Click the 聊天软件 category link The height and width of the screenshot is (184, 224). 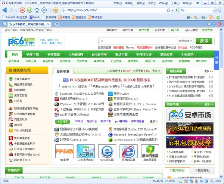pyautogui.click(x=14, y=61)
